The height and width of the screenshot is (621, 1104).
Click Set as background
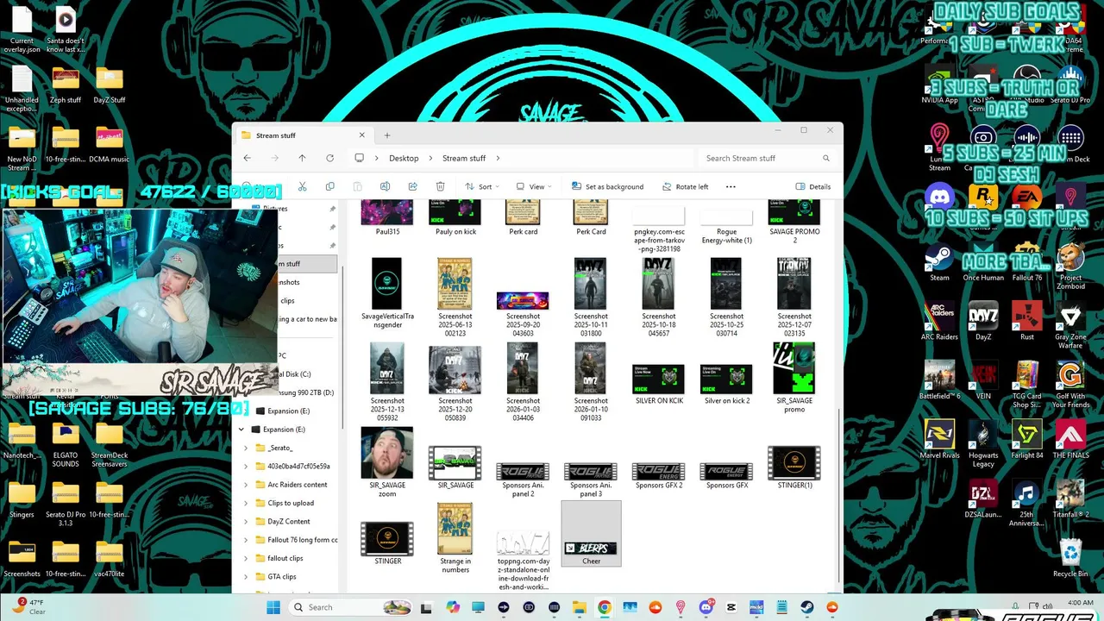[607, 186]
